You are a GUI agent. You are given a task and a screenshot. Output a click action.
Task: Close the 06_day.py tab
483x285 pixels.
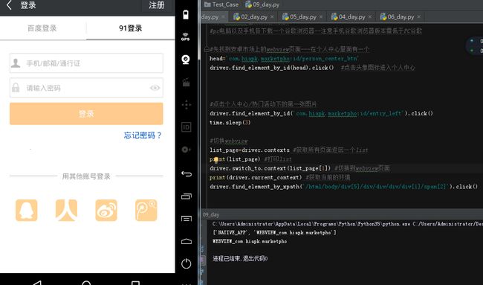point(418,16)
